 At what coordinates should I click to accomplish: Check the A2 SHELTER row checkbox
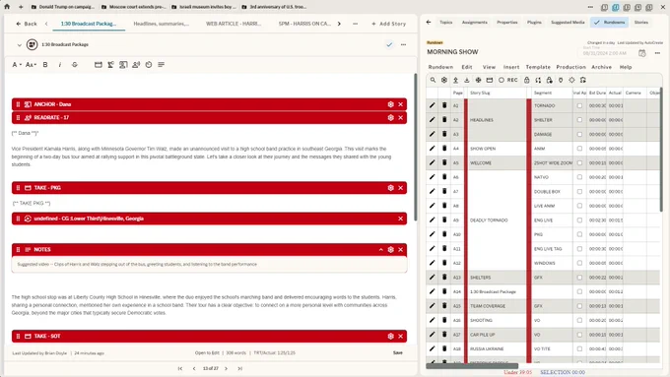coord(579,120)
